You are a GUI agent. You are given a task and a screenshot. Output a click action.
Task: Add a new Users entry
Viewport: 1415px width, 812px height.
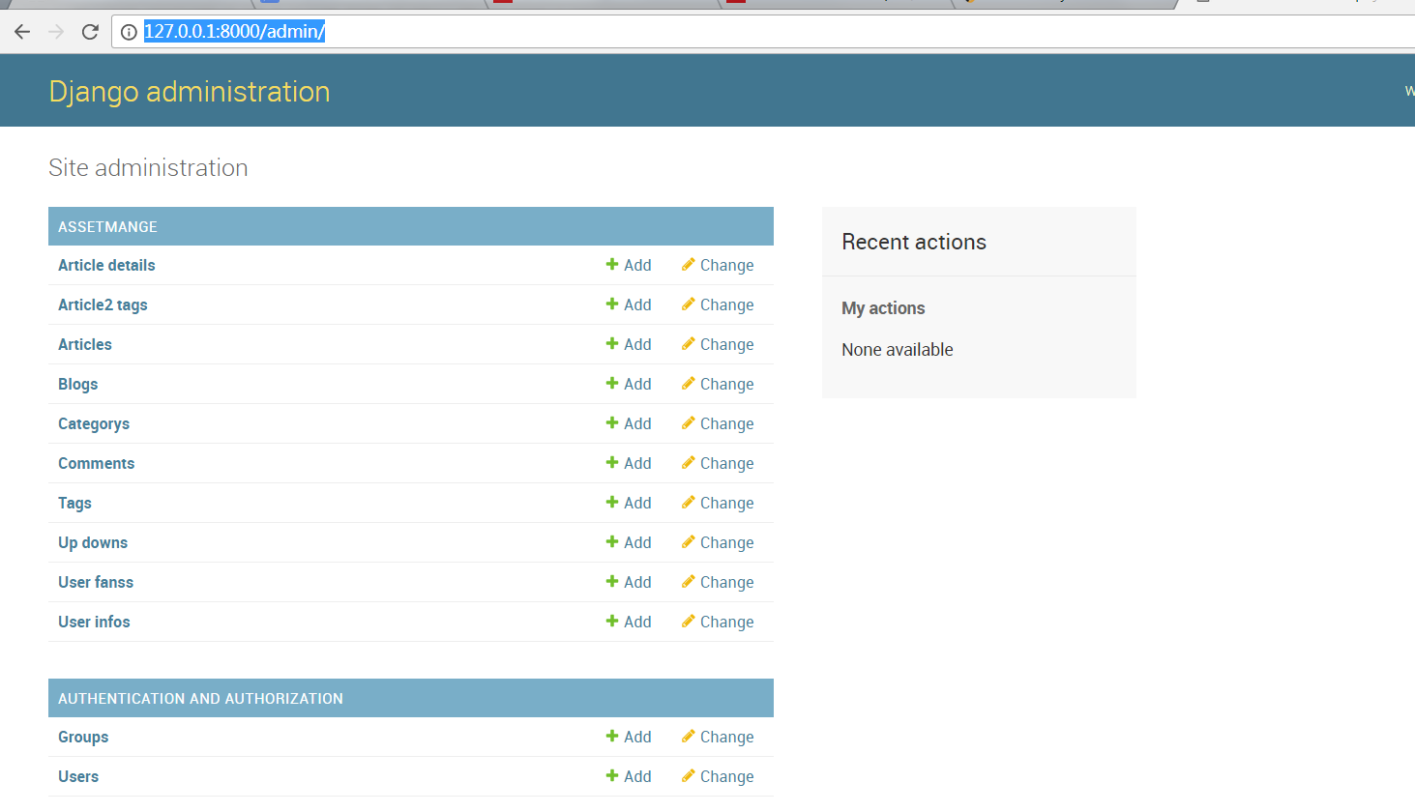click(629, 776)
